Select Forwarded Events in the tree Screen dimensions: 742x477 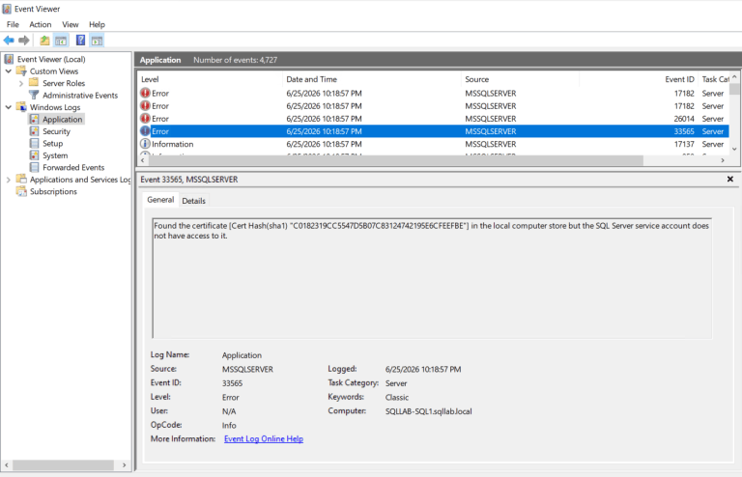[73, 167]
